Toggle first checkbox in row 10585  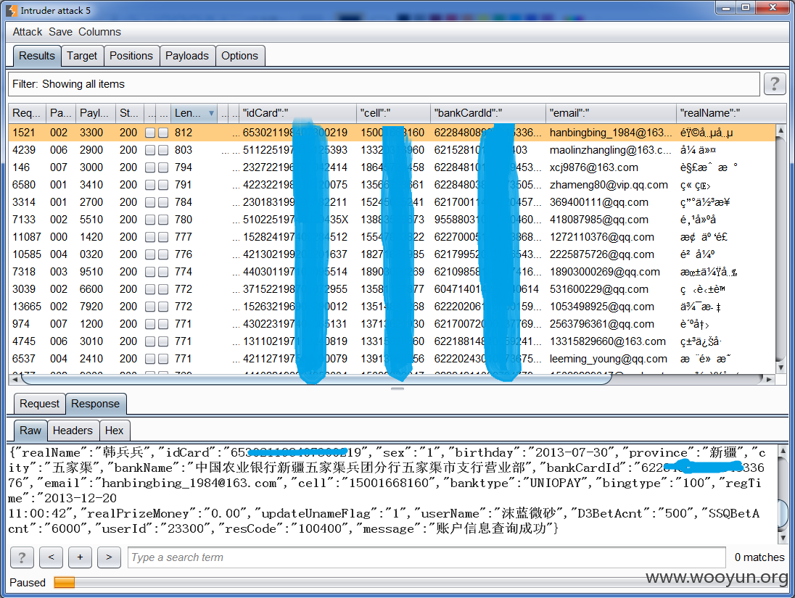click(150, 254)
